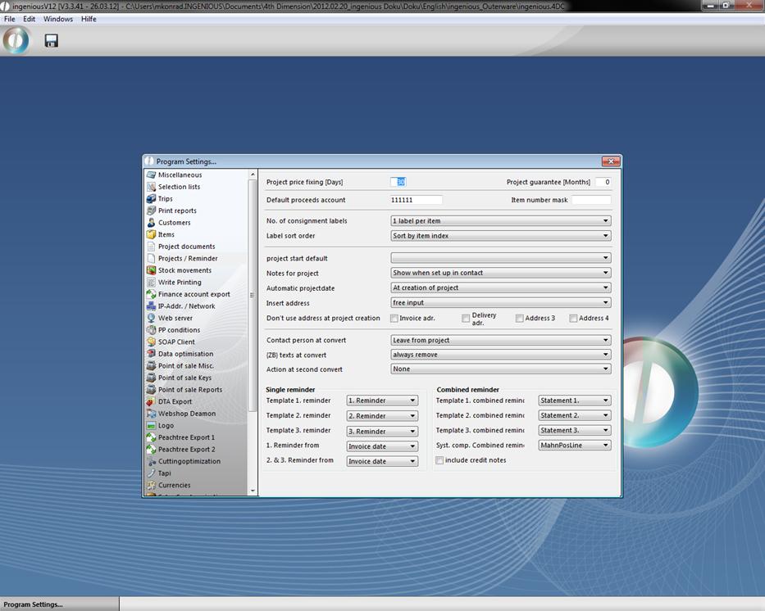Screen dimensions: 765x611
Task: Enable include credit notes checkbox
Action: [x=440, y=460]
